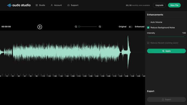
Task: Click the Enhancements panel heading
Action: (x=155, y=15)
